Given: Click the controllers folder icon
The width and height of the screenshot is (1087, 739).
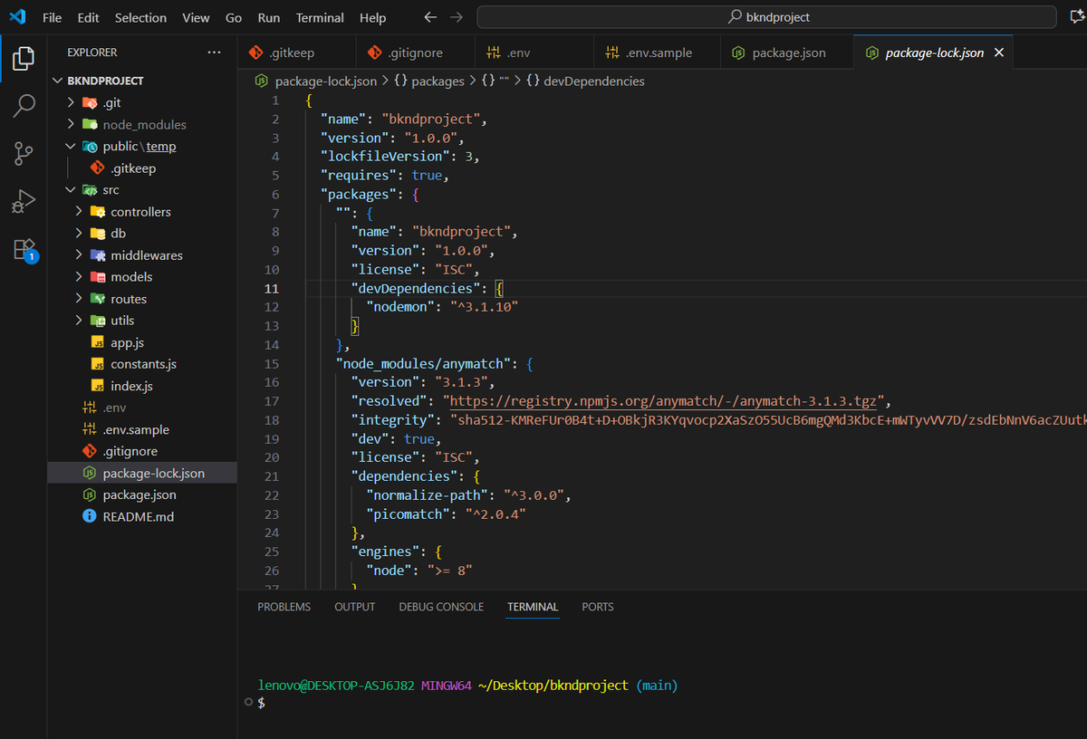Looking at the screenshot, I should pos(97,212).
